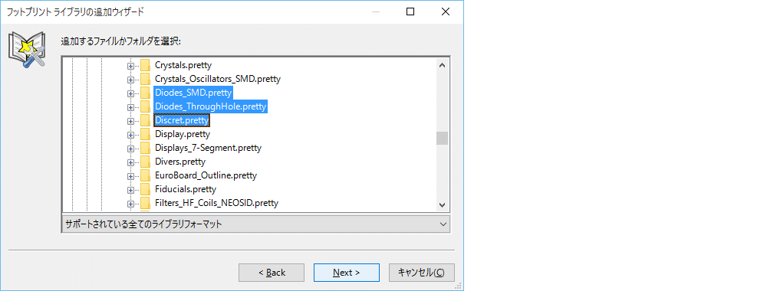Click the folder list scrollbar down arrow
This screenshot has width=767, height=291.
click(443, 205)
